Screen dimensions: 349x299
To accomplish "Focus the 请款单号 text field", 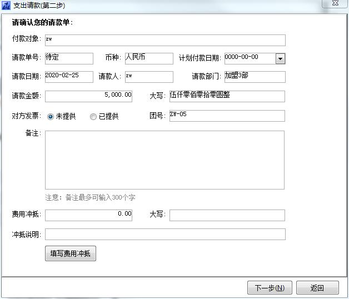I will point(69,59).
